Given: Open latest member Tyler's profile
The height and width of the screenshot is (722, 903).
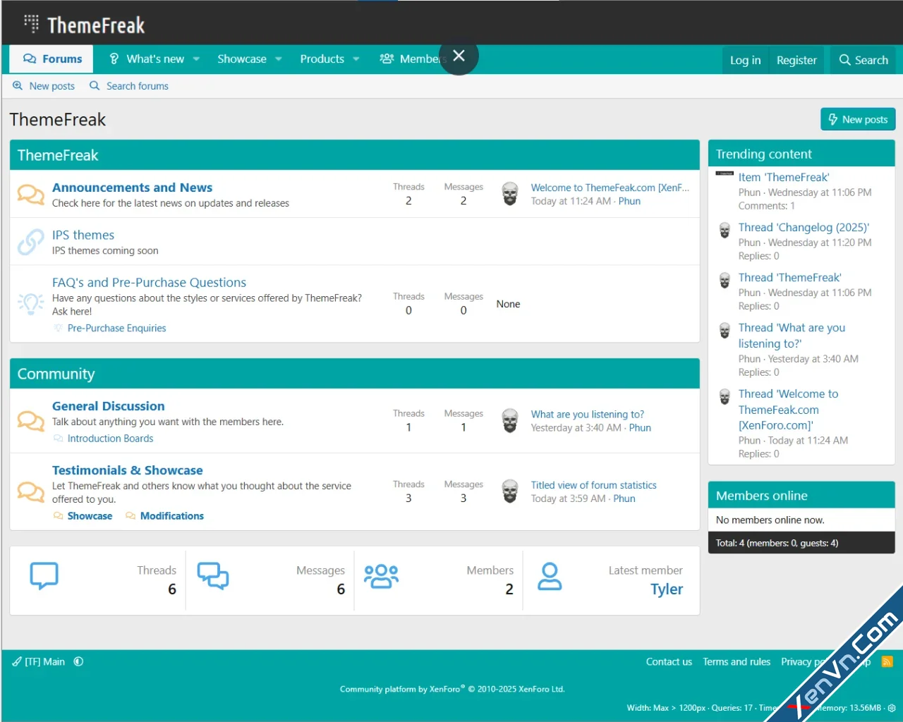Looking at the screenshot, I should [667, 589].
